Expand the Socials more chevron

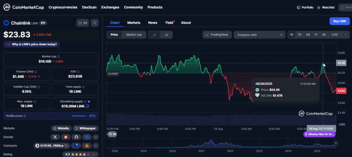click(96, 137)
